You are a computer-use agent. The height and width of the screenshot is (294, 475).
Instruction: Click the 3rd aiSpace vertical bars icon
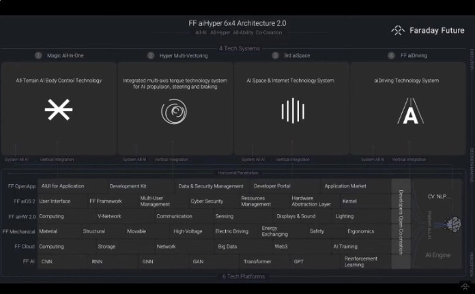tap(293, 111)
